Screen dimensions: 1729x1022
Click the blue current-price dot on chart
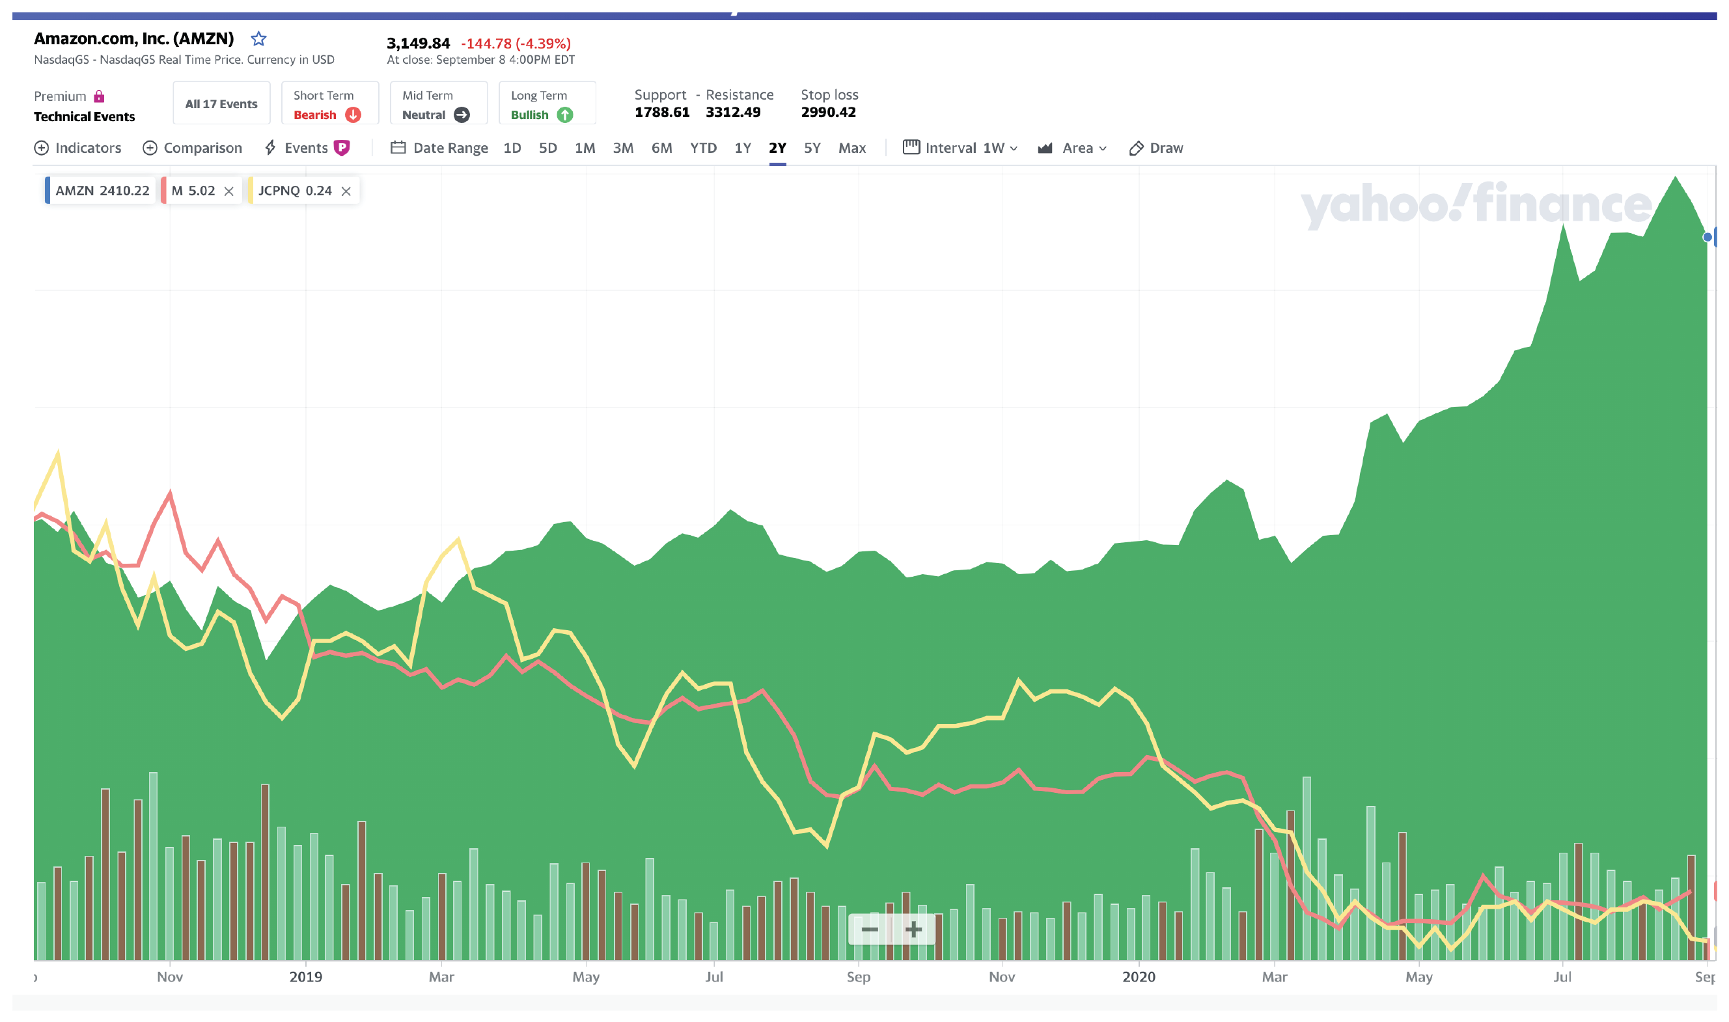1707,238
